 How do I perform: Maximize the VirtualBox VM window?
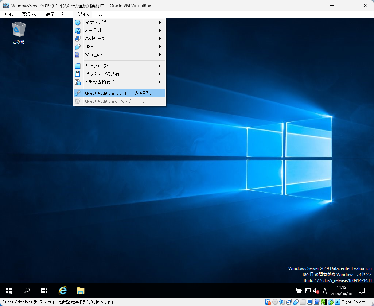pyautogui.click(x=348, y=5)
